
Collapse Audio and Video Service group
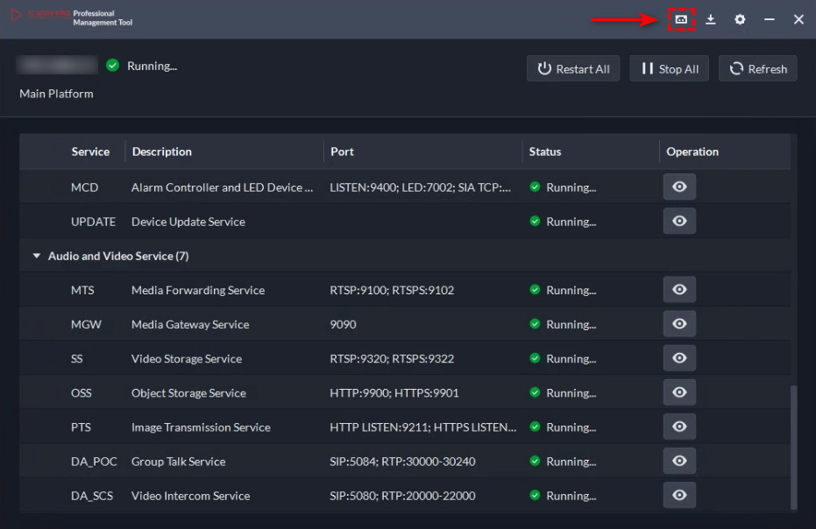tap(37, 256)
